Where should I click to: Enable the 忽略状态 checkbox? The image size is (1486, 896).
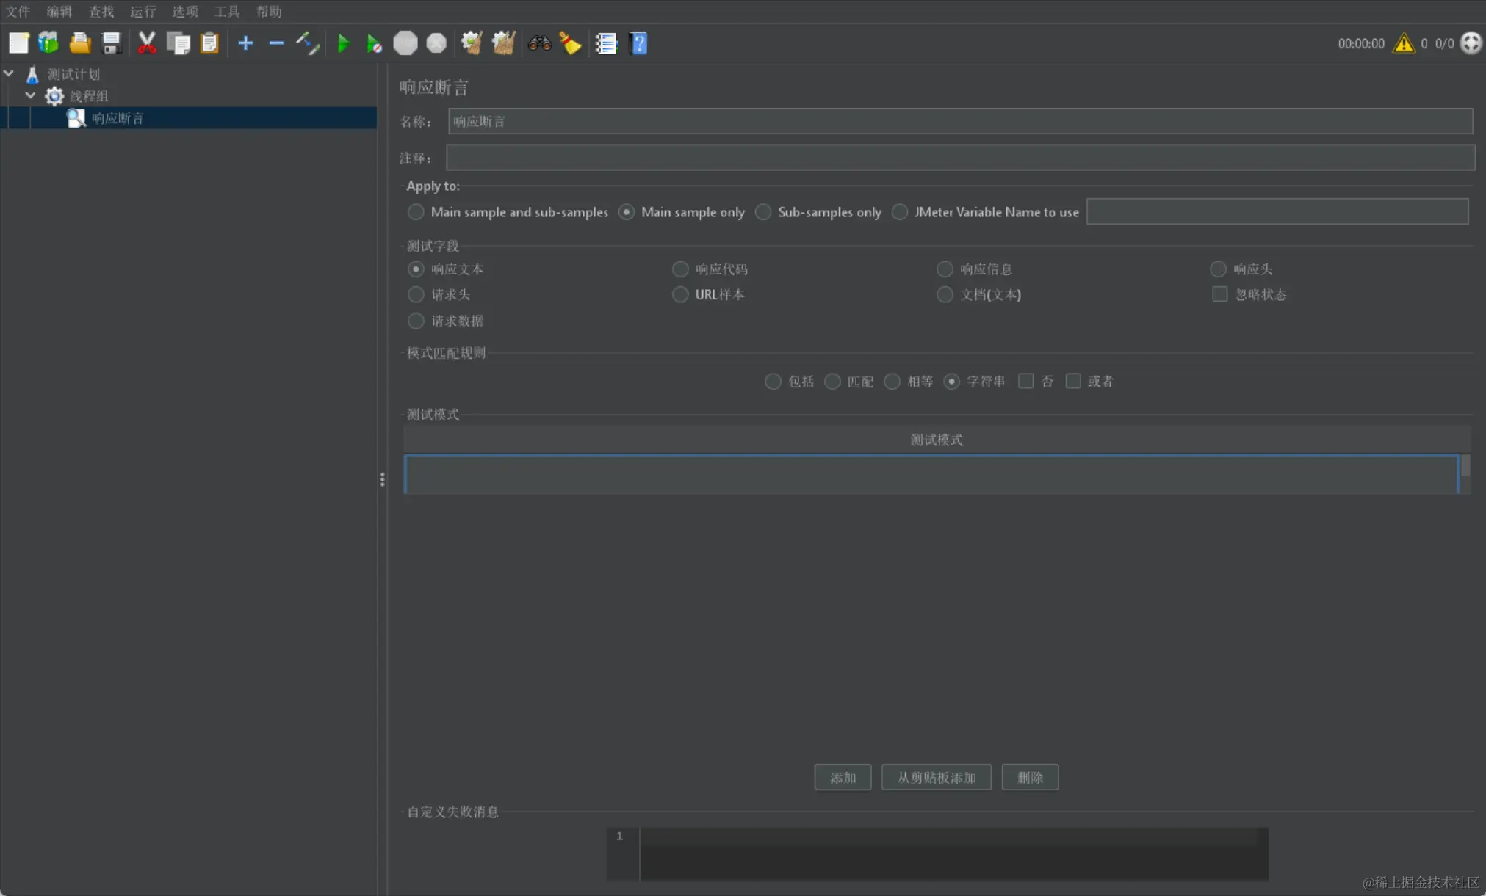1219,294
